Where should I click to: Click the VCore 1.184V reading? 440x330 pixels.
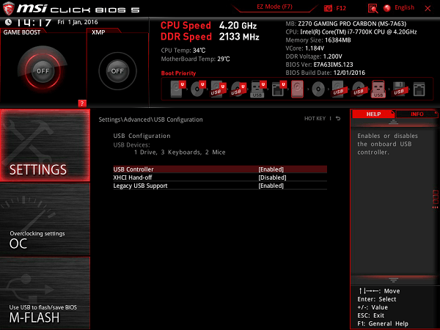(304, 48)
